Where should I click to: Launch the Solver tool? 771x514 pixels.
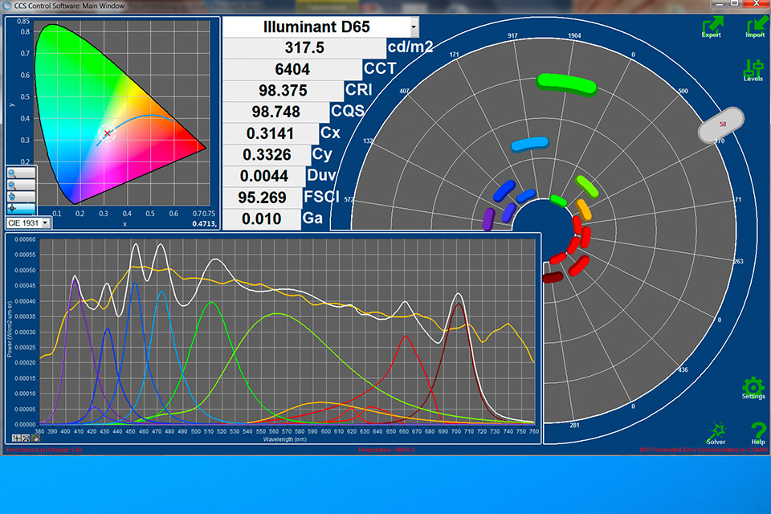point(716,432)
